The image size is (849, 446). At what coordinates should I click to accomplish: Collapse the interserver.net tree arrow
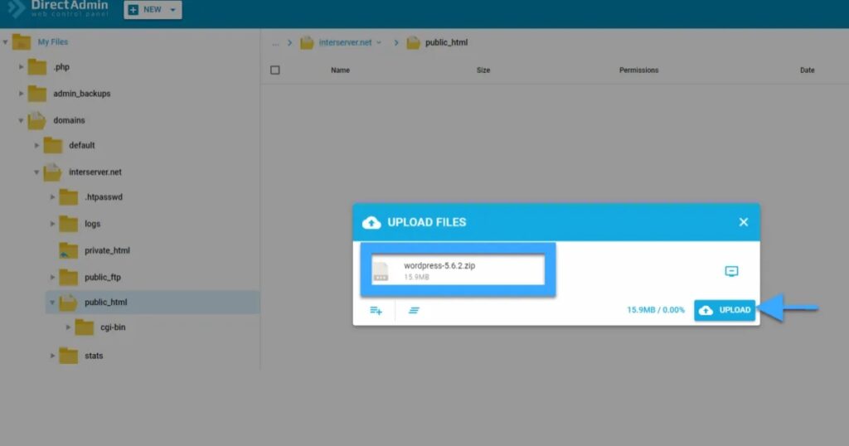pos(36,172)
